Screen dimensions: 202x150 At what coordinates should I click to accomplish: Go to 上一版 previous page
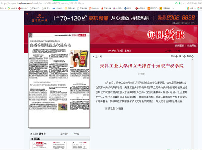click(x=64, y=134)
